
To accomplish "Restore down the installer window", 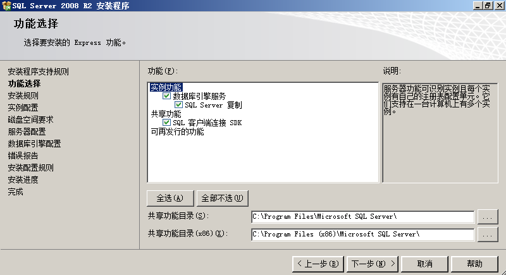I will tap(487, 6).
